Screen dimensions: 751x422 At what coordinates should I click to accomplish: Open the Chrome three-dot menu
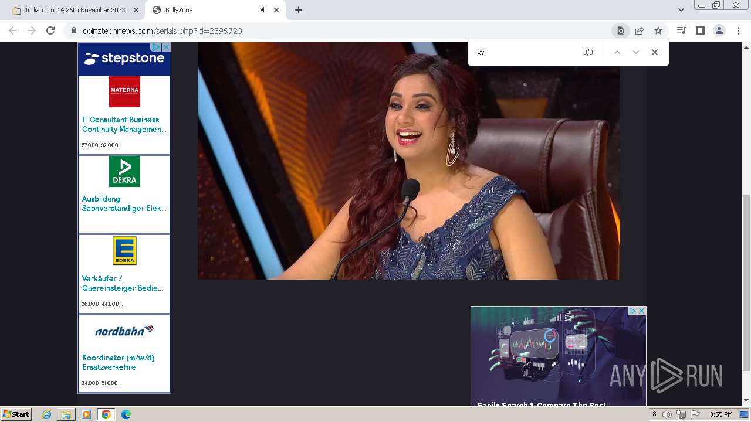[738, 30]
